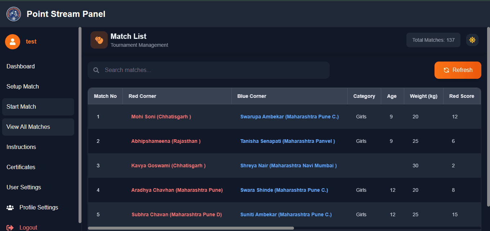Go to Setup Match
This screenshot has height=231, width=490.
[x=38, y=87]
